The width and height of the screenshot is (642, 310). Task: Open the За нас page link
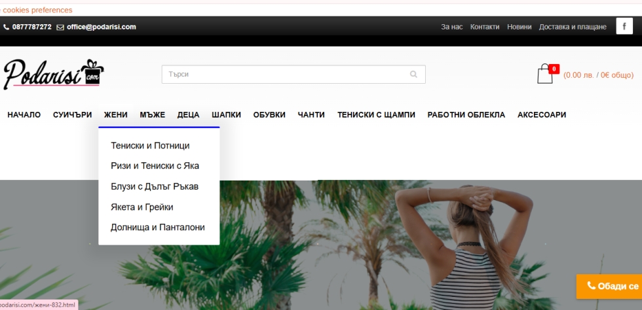pos(451,27)
